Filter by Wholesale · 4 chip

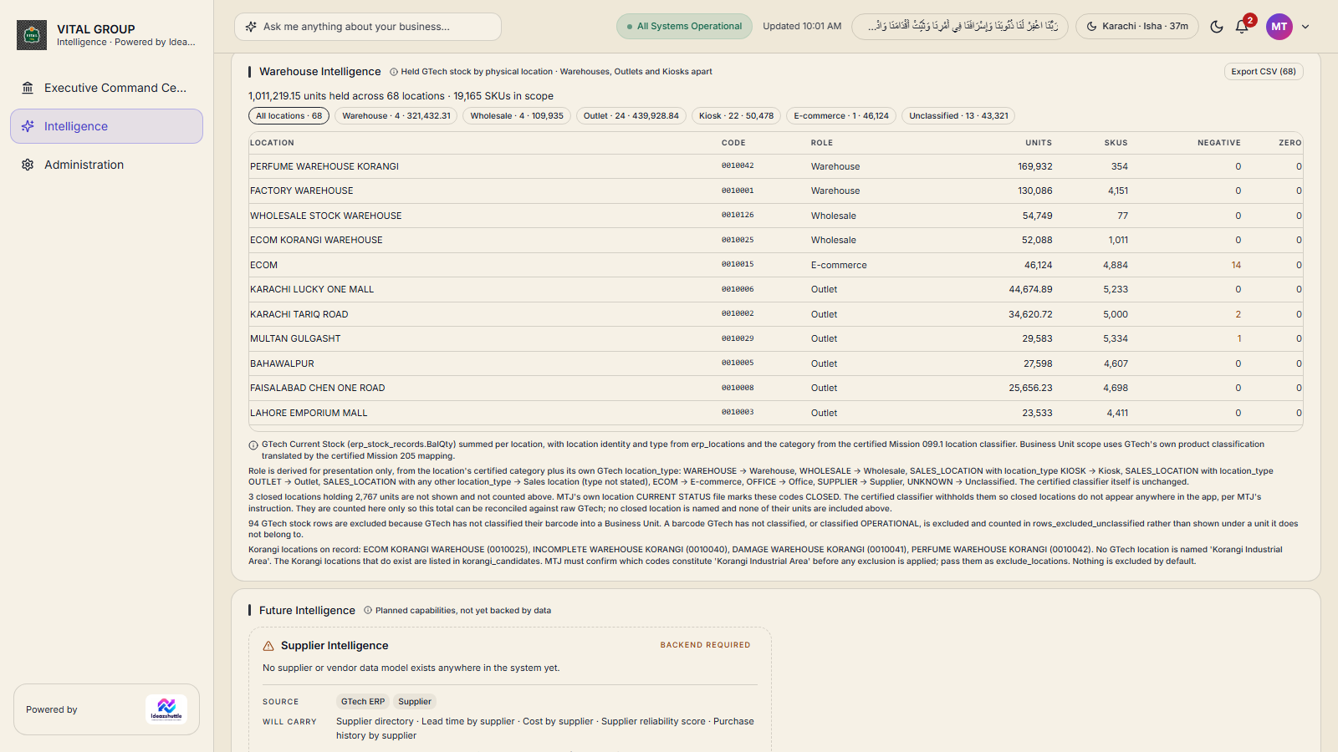pyautogui.click(x=517, y=116)
